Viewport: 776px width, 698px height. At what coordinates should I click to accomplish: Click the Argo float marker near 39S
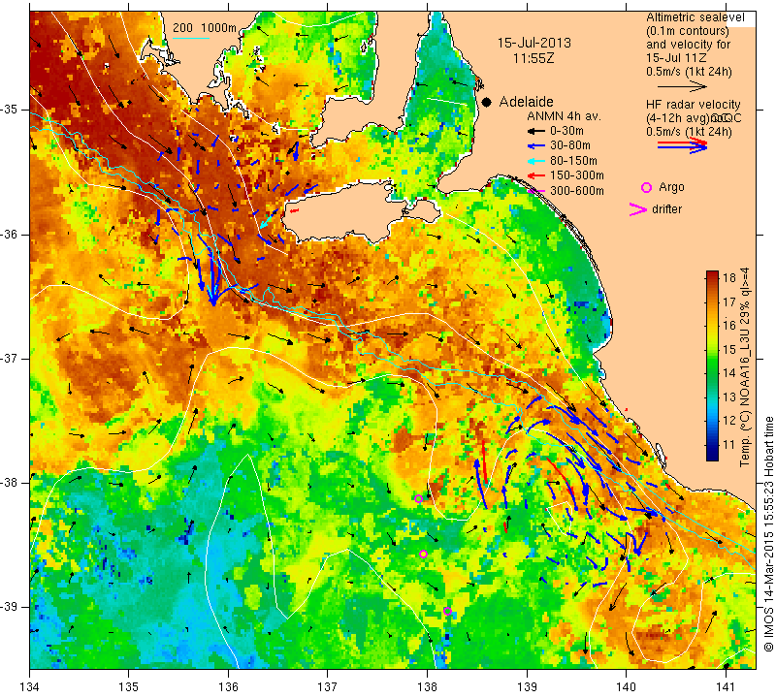pos(447,611)
